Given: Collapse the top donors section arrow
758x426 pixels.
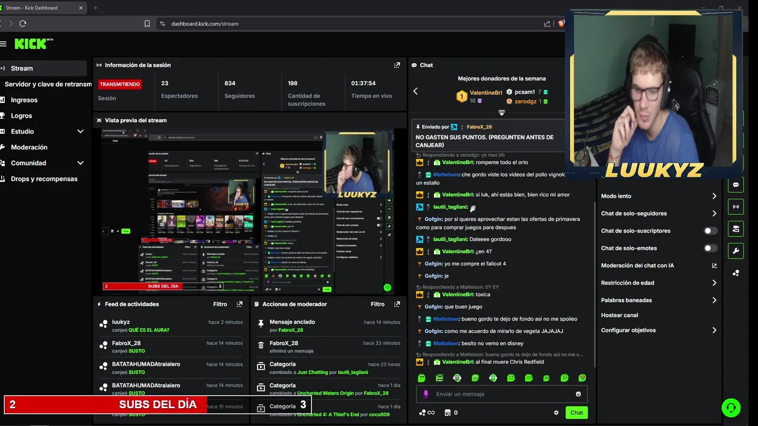Looking at the screenshot, I should 502,112.
